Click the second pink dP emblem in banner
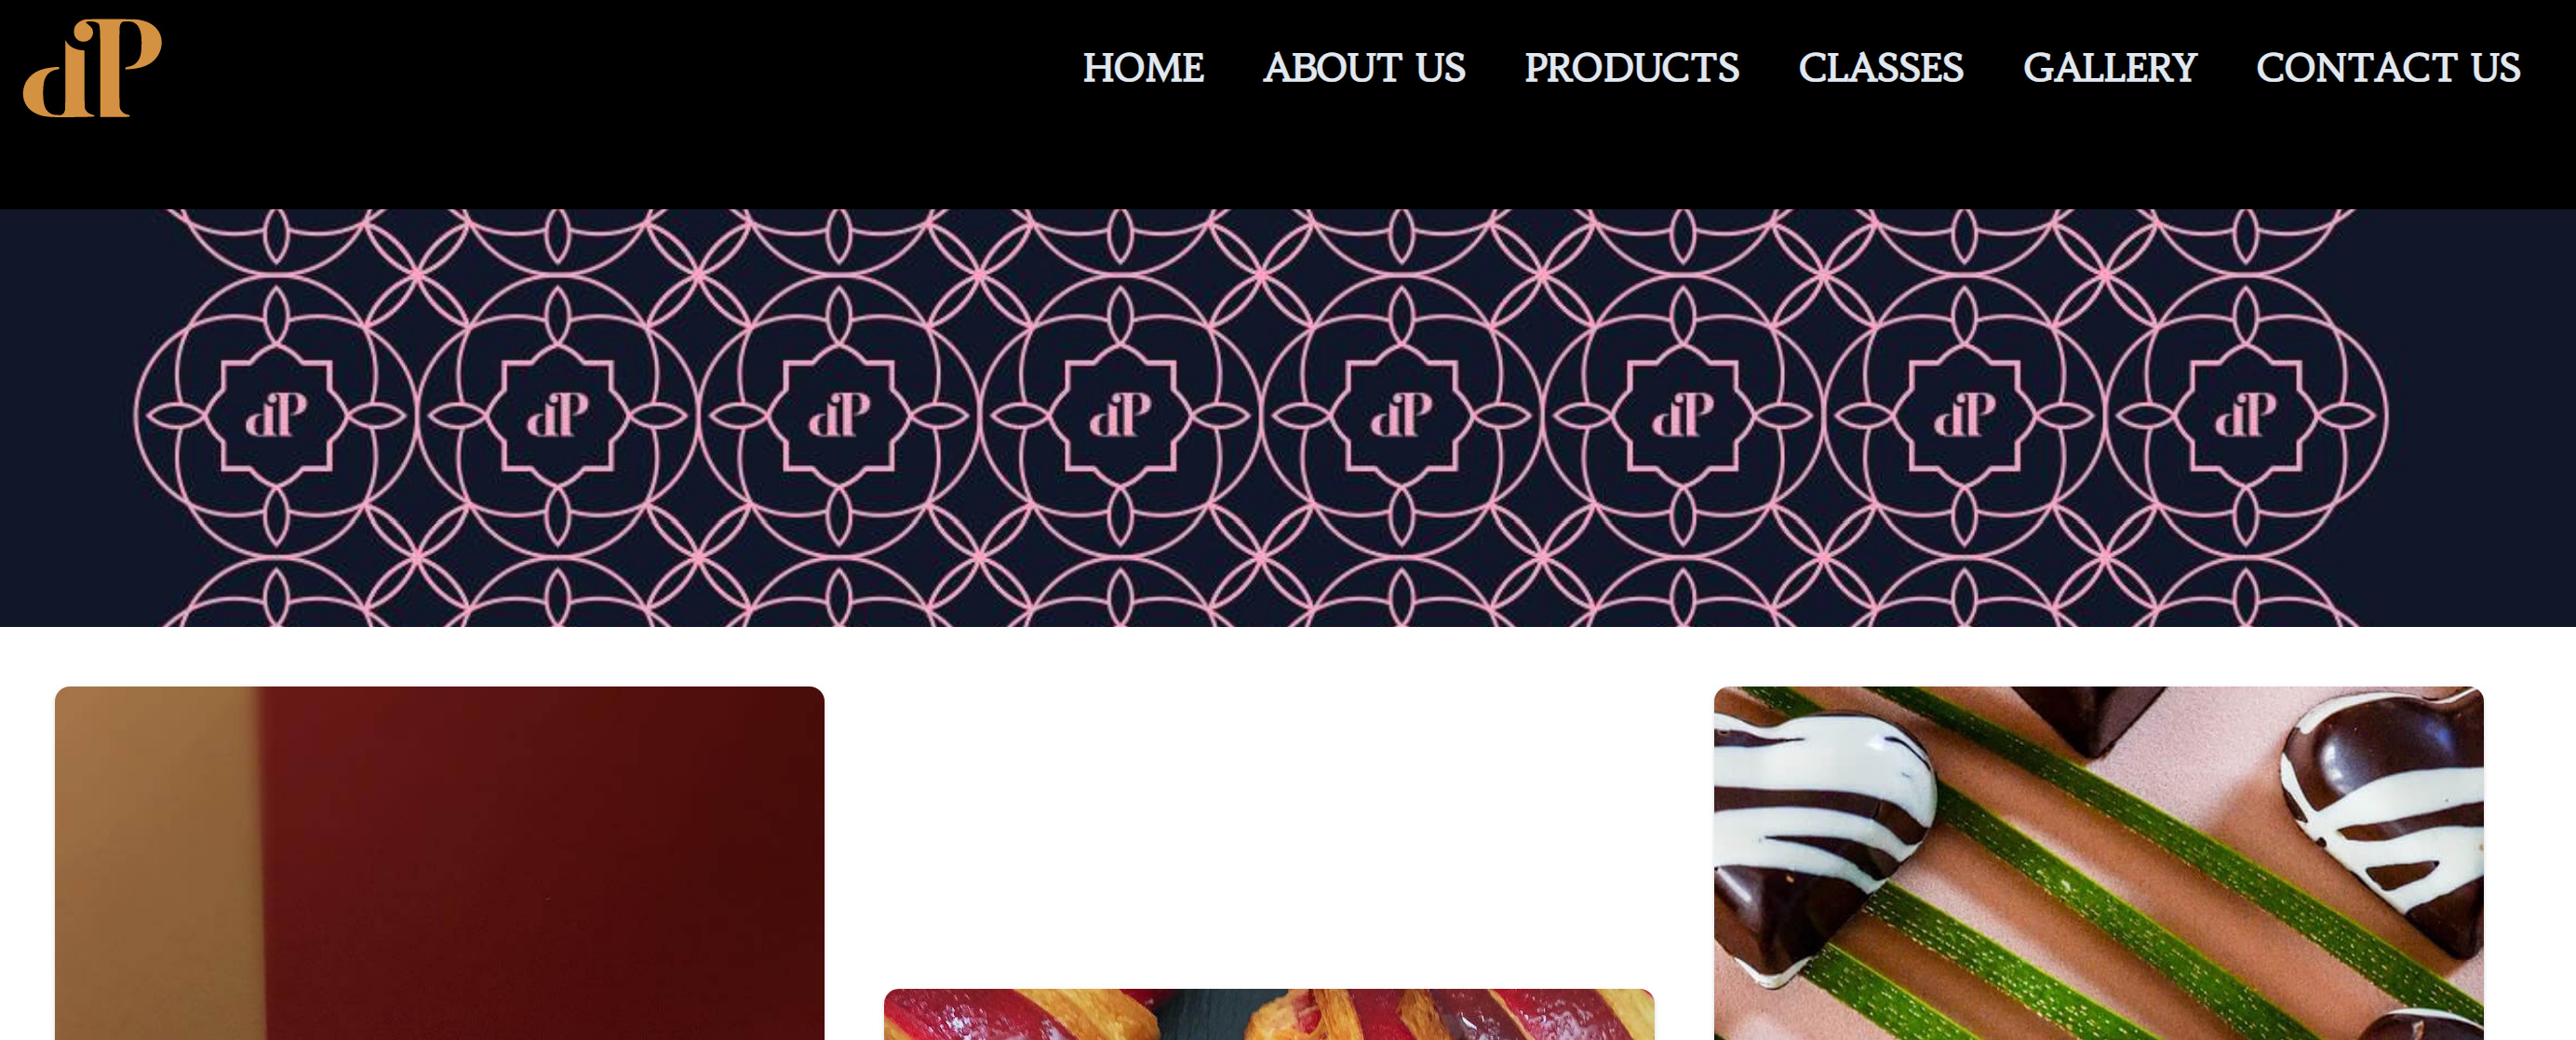The image size is (2576, 1040). [558, 415]
